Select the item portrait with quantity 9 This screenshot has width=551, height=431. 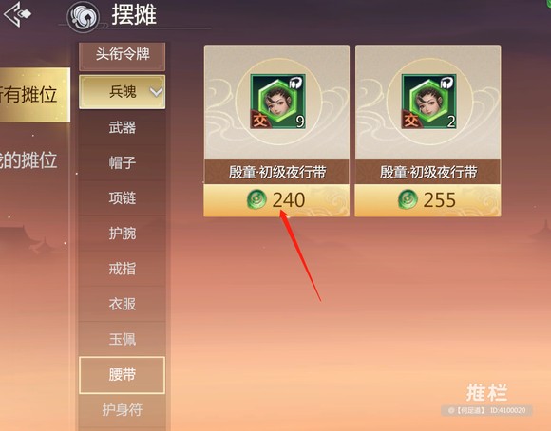point(277,102)
